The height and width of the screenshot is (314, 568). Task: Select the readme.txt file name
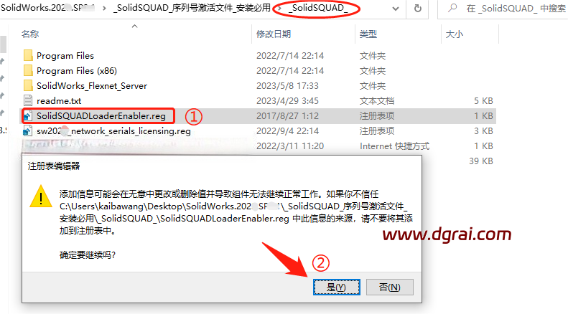click(x=59, y=100)
